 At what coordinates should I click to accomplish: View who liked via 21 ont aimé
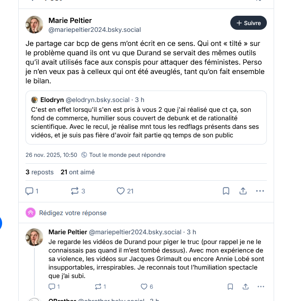[x=78, y=172]
